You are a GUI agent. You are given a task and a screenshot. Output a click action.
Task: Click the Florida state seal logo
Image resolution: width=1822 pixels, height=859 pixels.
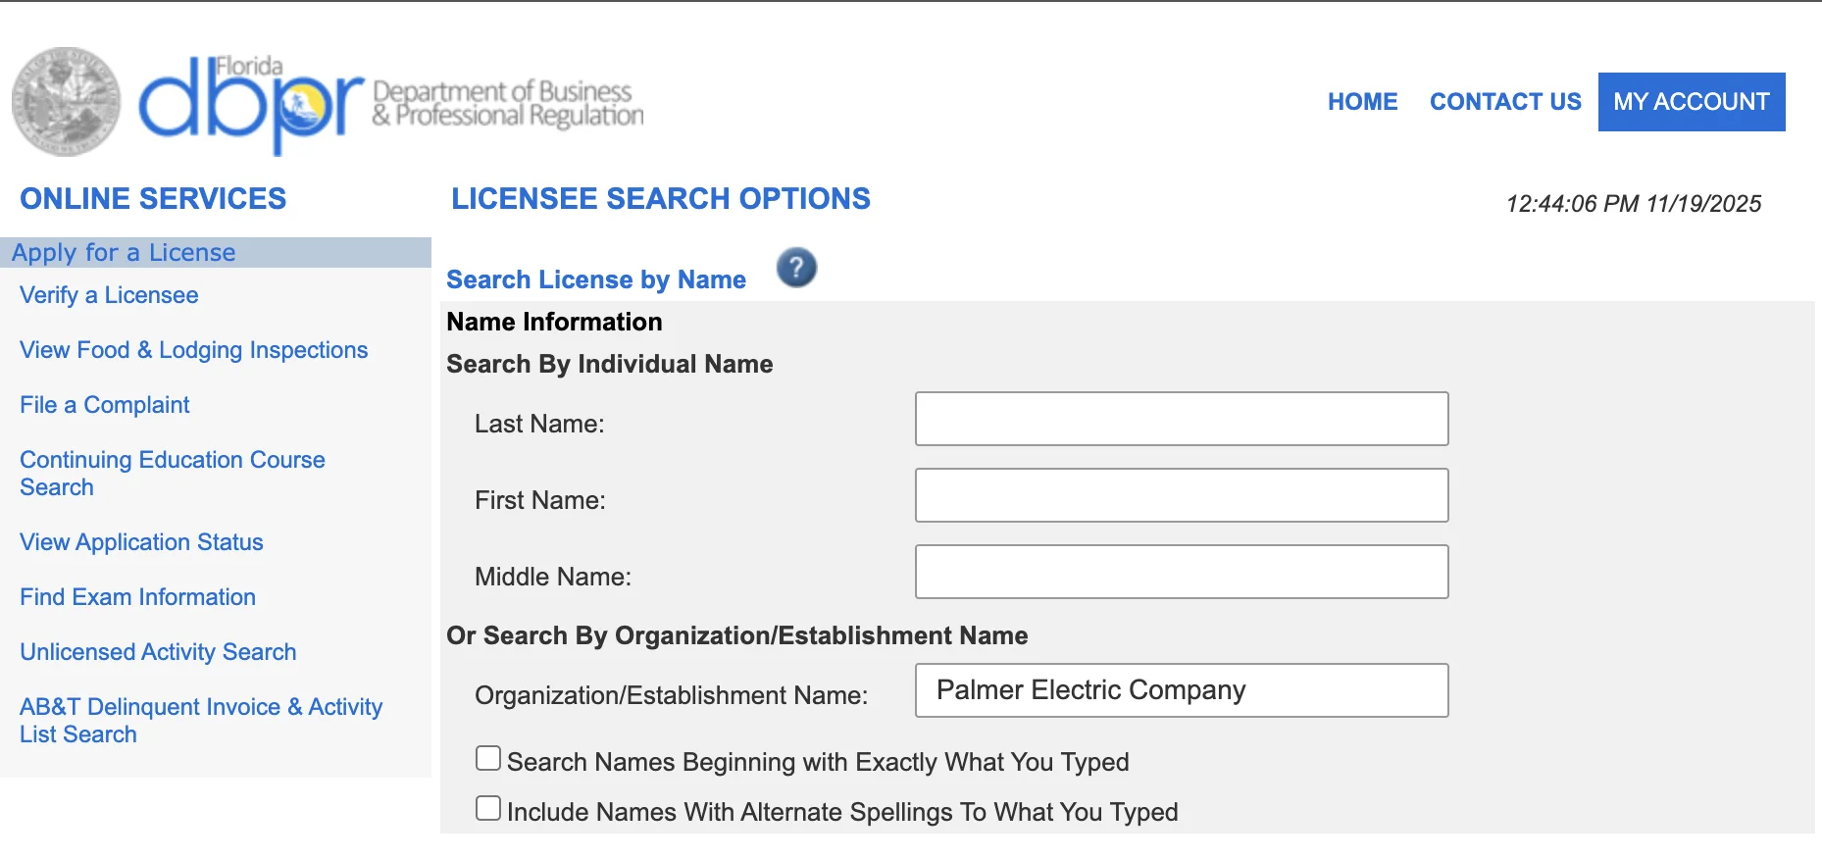(67, 102)
